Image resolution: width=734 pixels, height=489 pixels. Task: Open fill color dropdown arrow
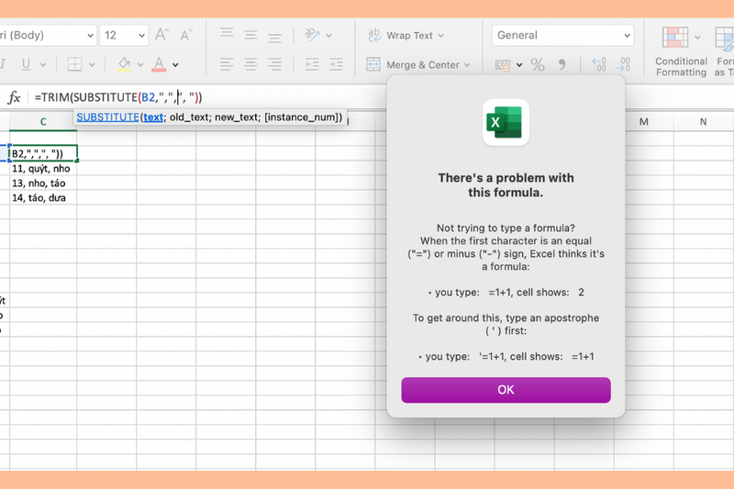tap(140, 65)
